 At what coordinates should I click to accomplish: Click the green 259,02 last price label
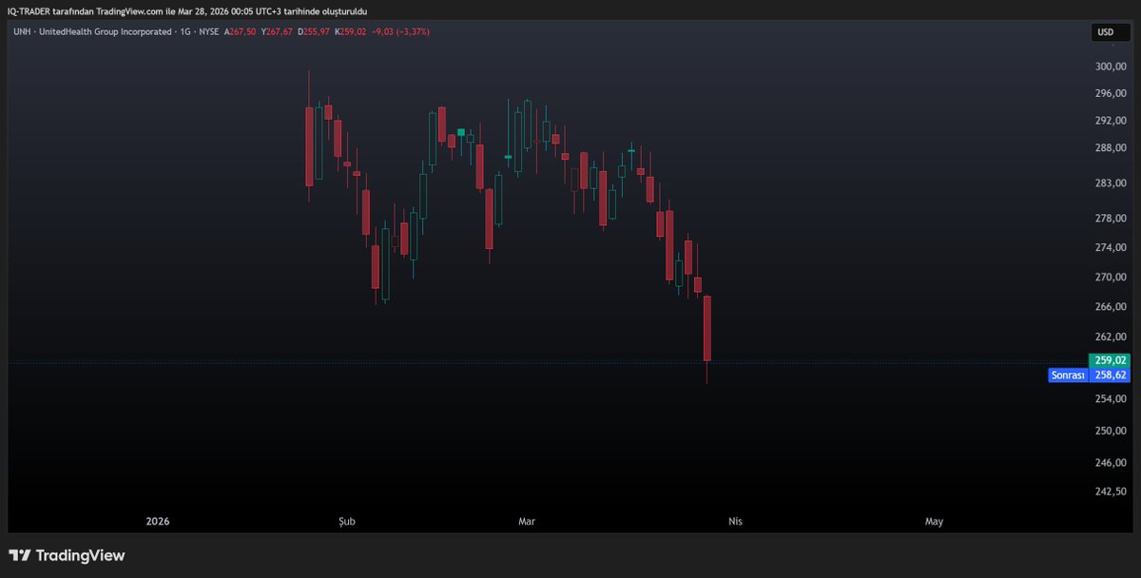pos(1109,360)
